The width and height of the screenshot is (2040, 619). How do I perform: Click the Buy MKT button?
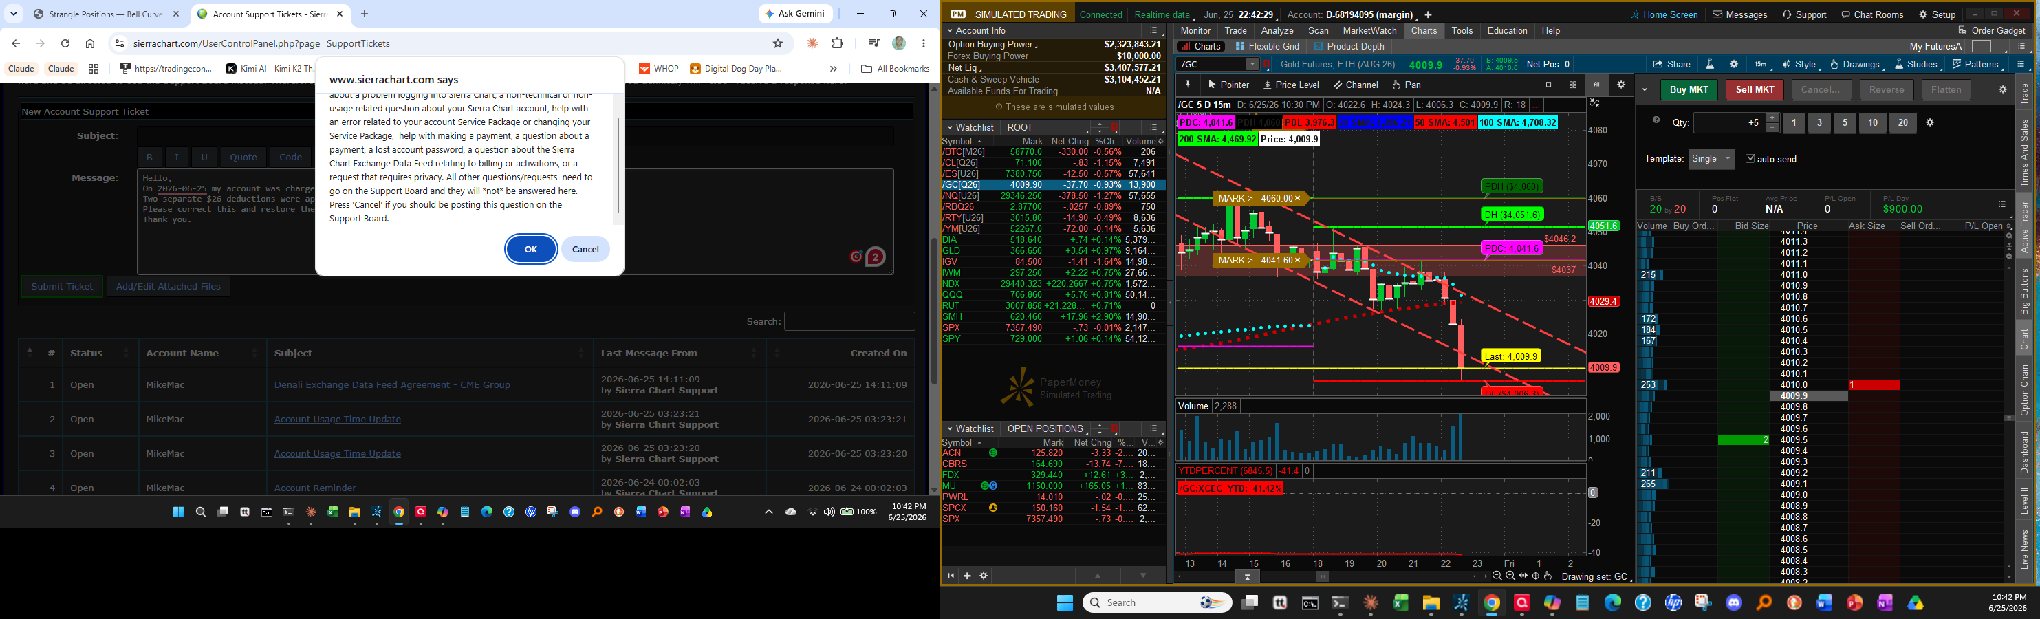click(1689, 89)
